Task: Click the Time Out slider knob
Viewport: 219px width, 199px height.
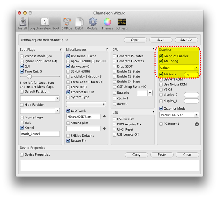Action: click(x=29, y=76)
